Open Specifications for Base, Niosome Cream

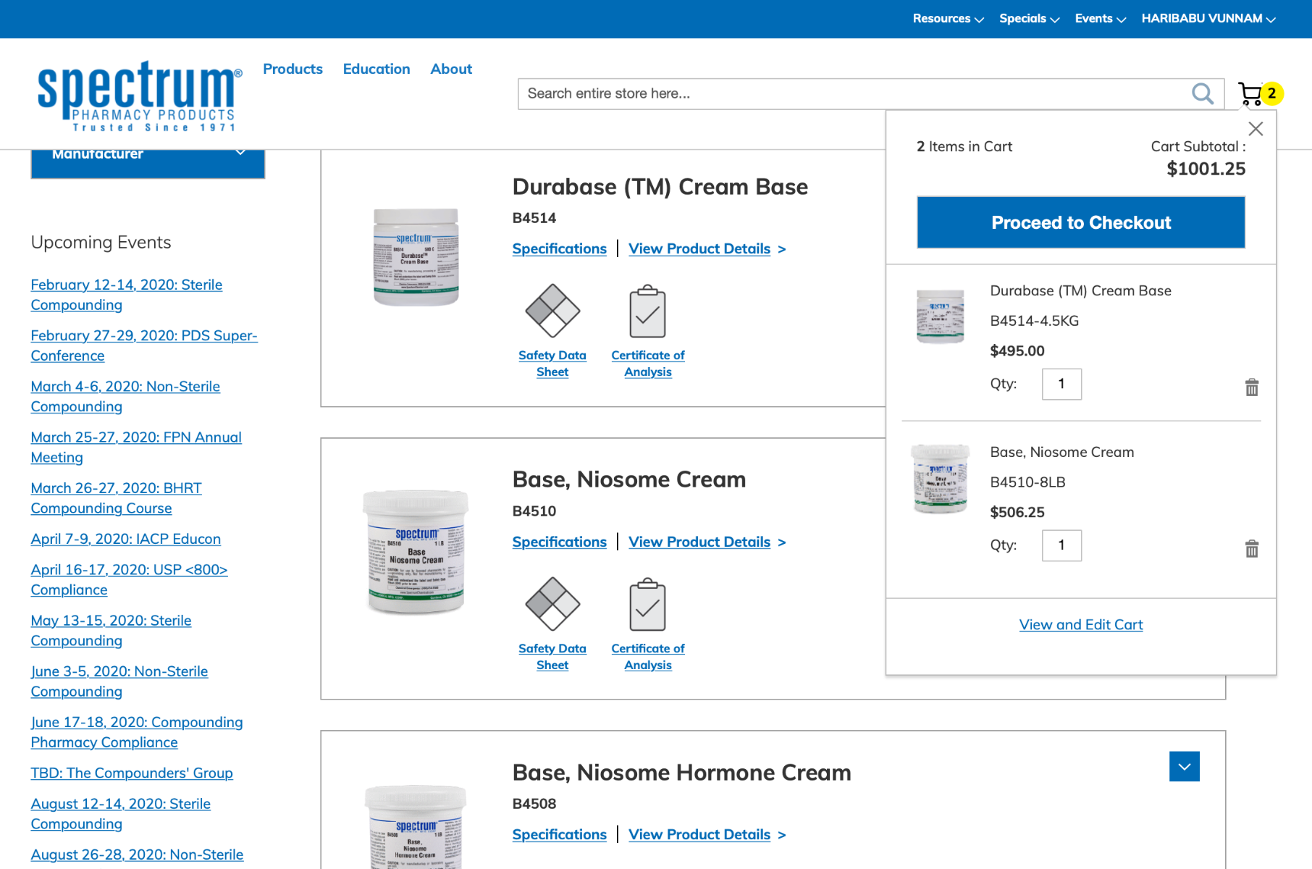click(x=560, y=542)
